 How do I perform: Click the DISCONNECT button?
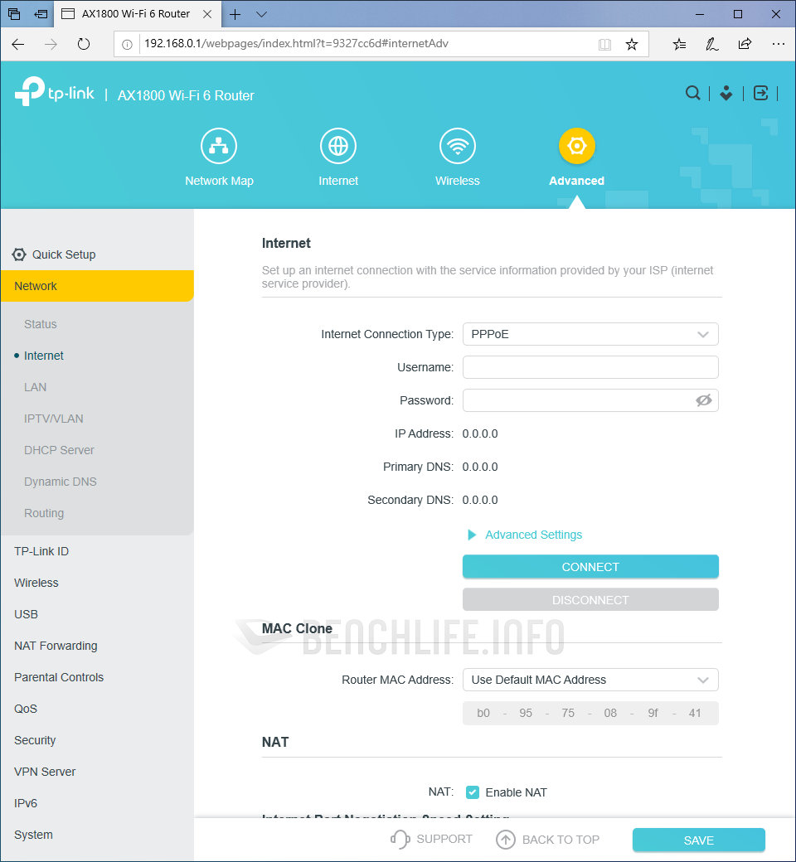point(590,600)
